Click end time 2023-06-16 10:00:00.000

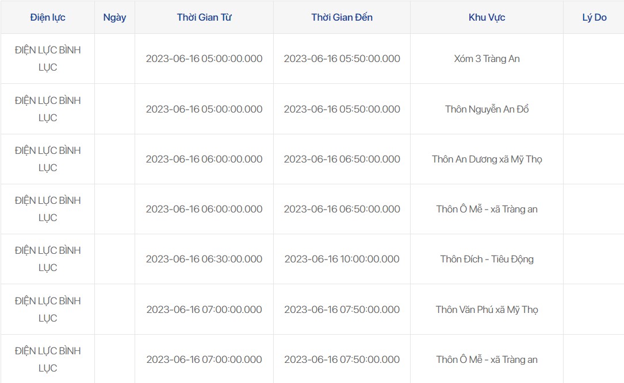(342, 259)
